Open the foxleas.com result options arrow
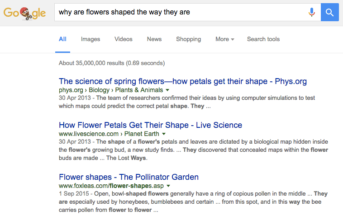Screen dimensions: 343x220 [168, 186]
